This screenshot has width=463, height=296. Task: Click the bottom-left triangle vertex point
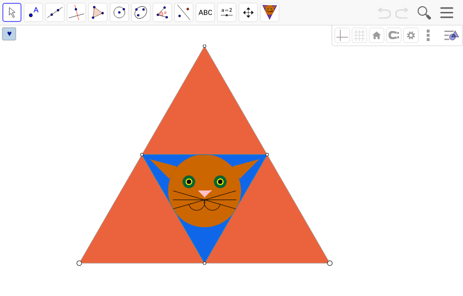pyautogui.click(x=79, y=263)
